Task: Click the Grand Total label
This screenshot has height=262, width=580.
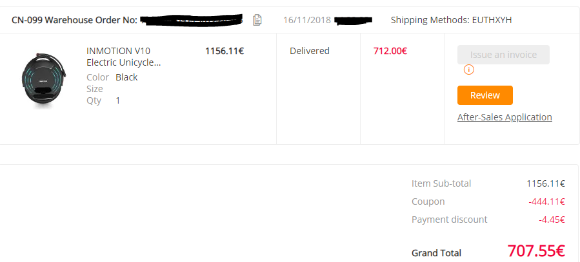Action: tap(437, 253)
